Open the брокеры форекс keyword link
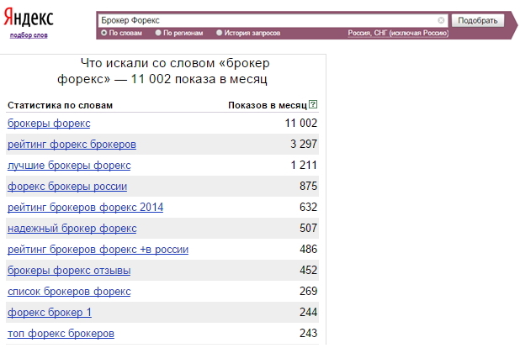Viewport: 520px width, 348px height. pos(49,124)
